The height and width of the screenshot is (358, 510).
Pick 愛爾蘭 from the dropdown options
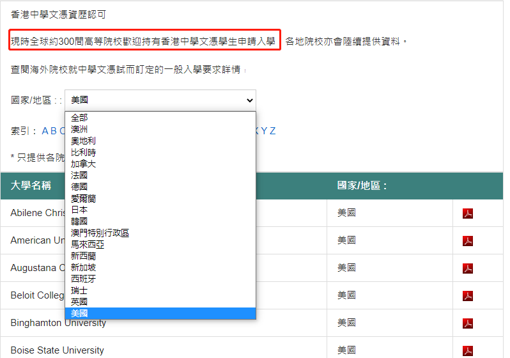(160, 198)
